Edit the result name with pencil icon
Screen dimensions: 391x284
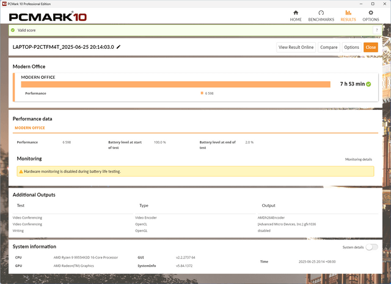tap(119, 47)
